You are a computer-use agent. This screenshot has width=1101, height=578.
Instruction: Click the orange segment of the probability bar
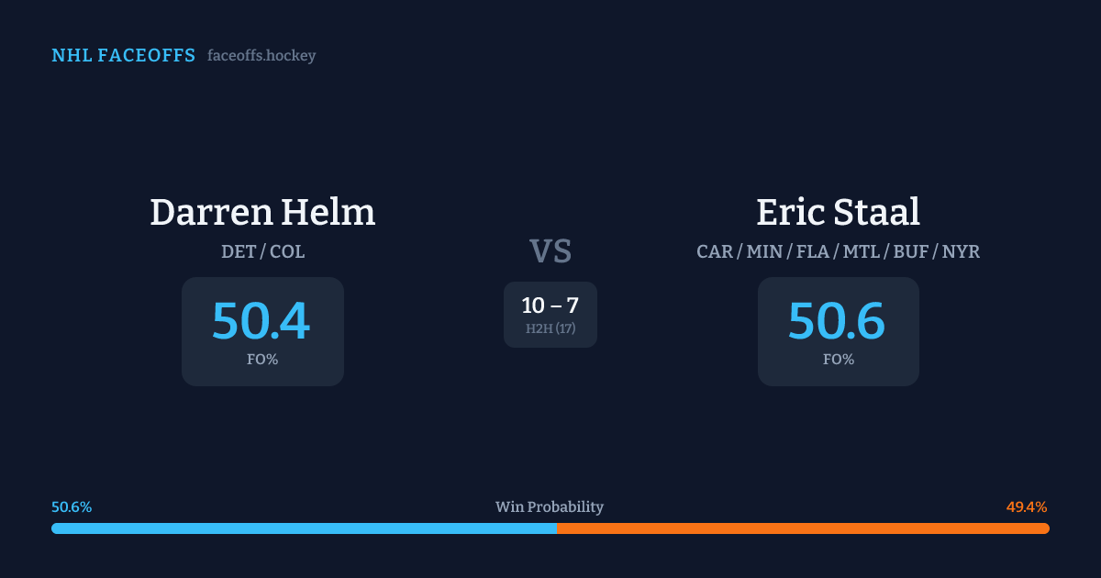(x=803, y=528)
